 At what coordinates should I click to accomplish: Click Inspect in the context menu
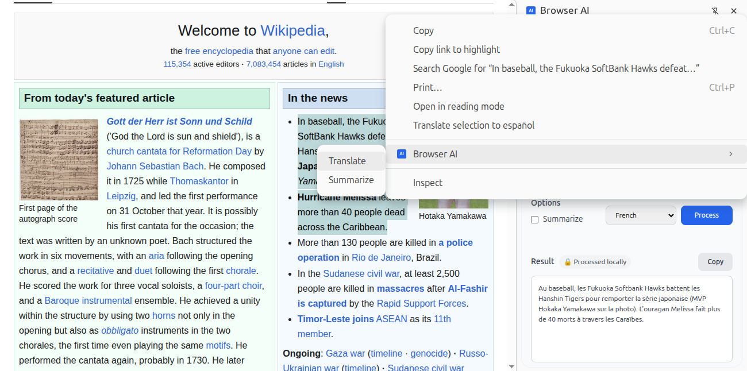coord(566,183)
